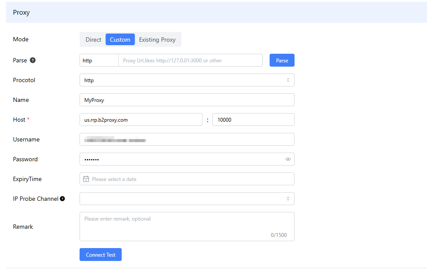Show password using the eye icon
The height and width of the screenshot is (273, 427).
tap(288, 159)
